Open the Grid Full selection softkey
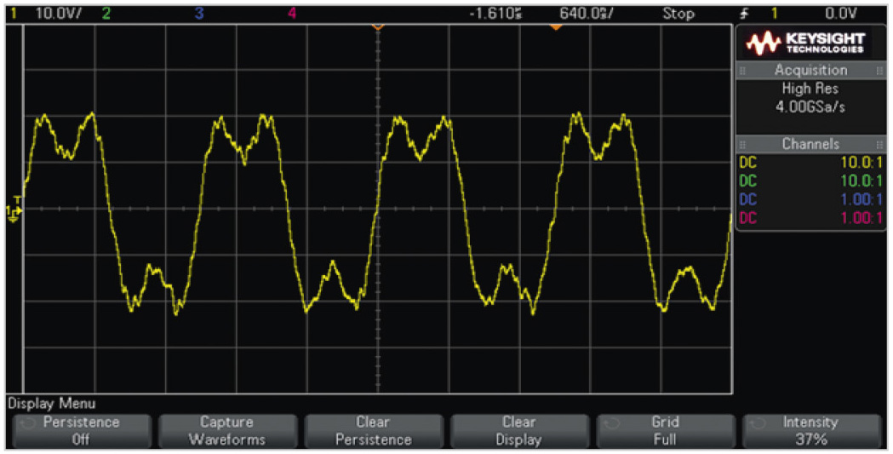This screenshot has width=893, height=454. [x=664, y=431]
